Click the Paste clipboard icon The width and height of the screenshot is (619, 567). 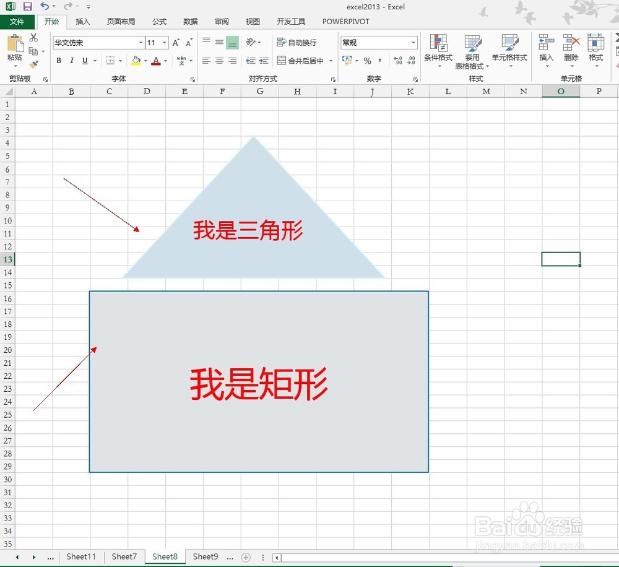[x=15, y=43]
